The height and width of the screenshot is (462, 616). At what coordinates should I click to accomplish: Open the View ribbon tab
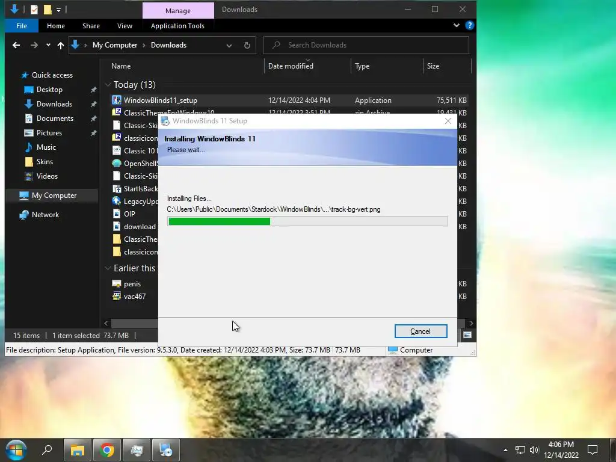[x=125, y=26]
